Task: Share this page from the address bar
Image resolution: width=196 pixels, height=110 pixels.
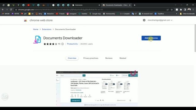Action: pos(168,9)
